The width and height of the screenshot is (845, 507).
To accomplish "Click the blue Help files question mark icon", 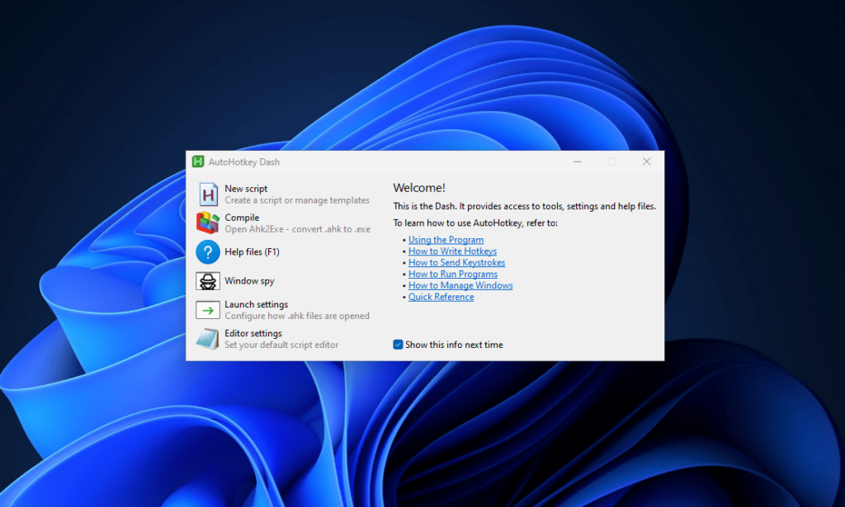I will coord(207,252).
